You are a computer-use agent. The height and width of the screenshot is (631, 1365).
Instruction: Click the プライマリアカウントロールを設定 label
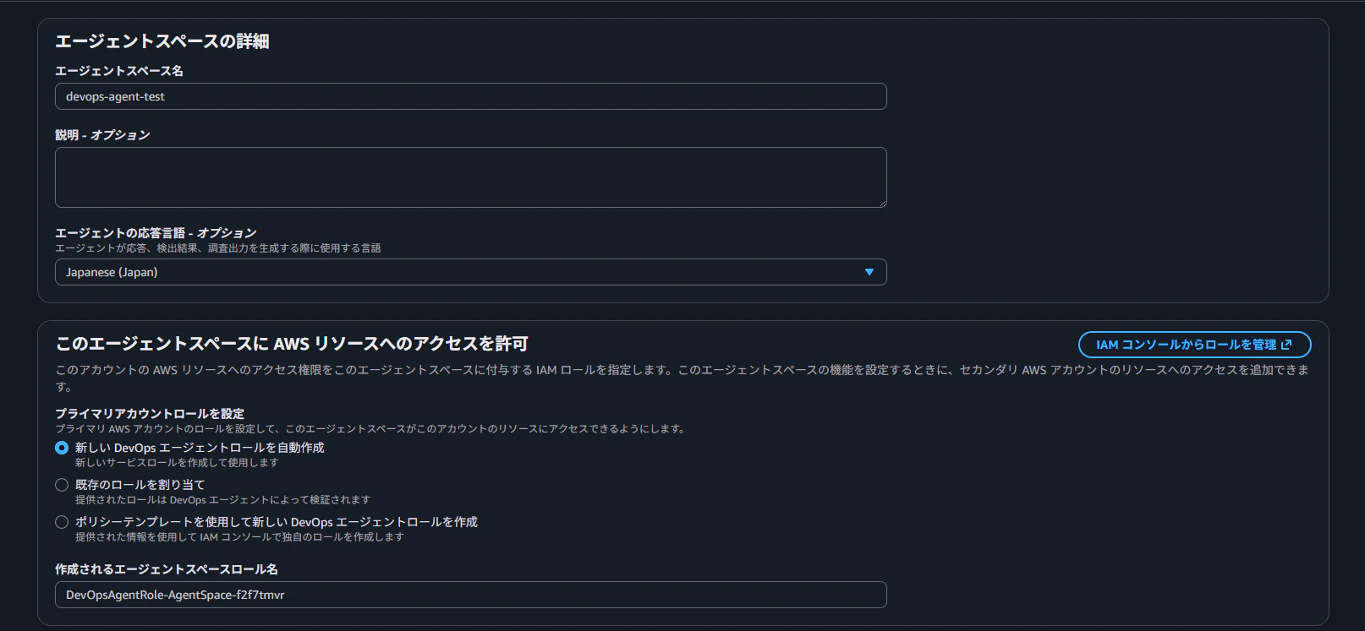(150, 413)
